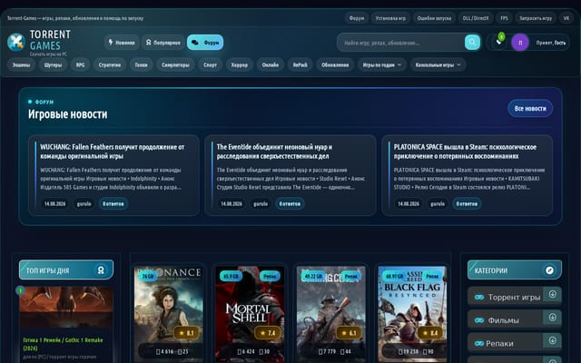Expand the Репаки category arrow

click(552, 340)
